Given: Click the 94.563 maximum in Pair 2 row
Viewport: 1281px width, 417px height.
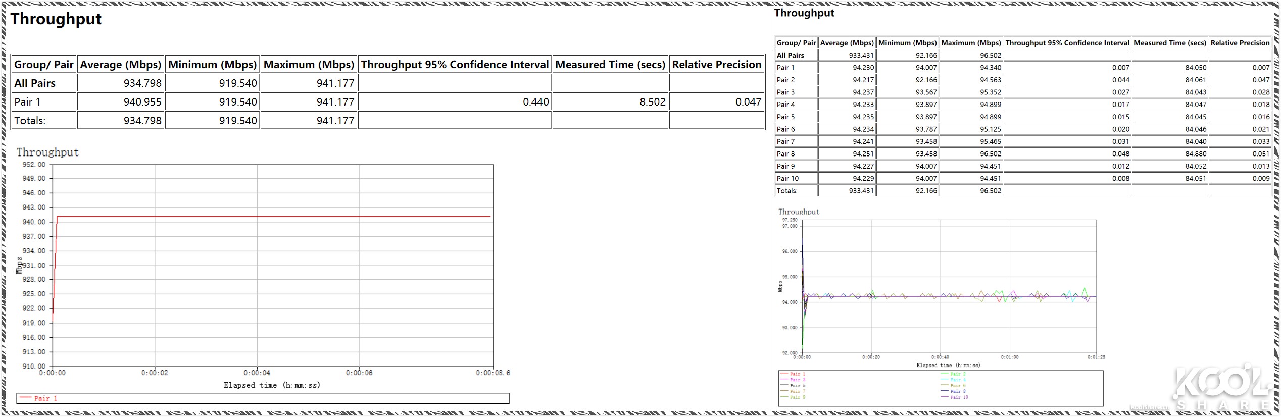Looking at the screenshot, I should 990,80.
